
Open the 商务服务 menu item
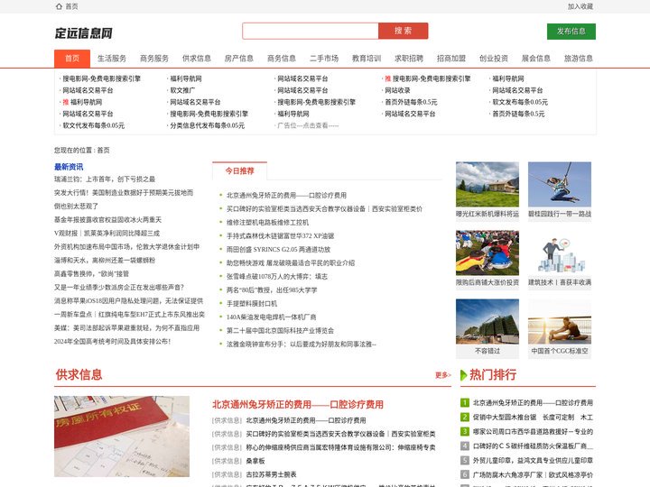point(154,59)
